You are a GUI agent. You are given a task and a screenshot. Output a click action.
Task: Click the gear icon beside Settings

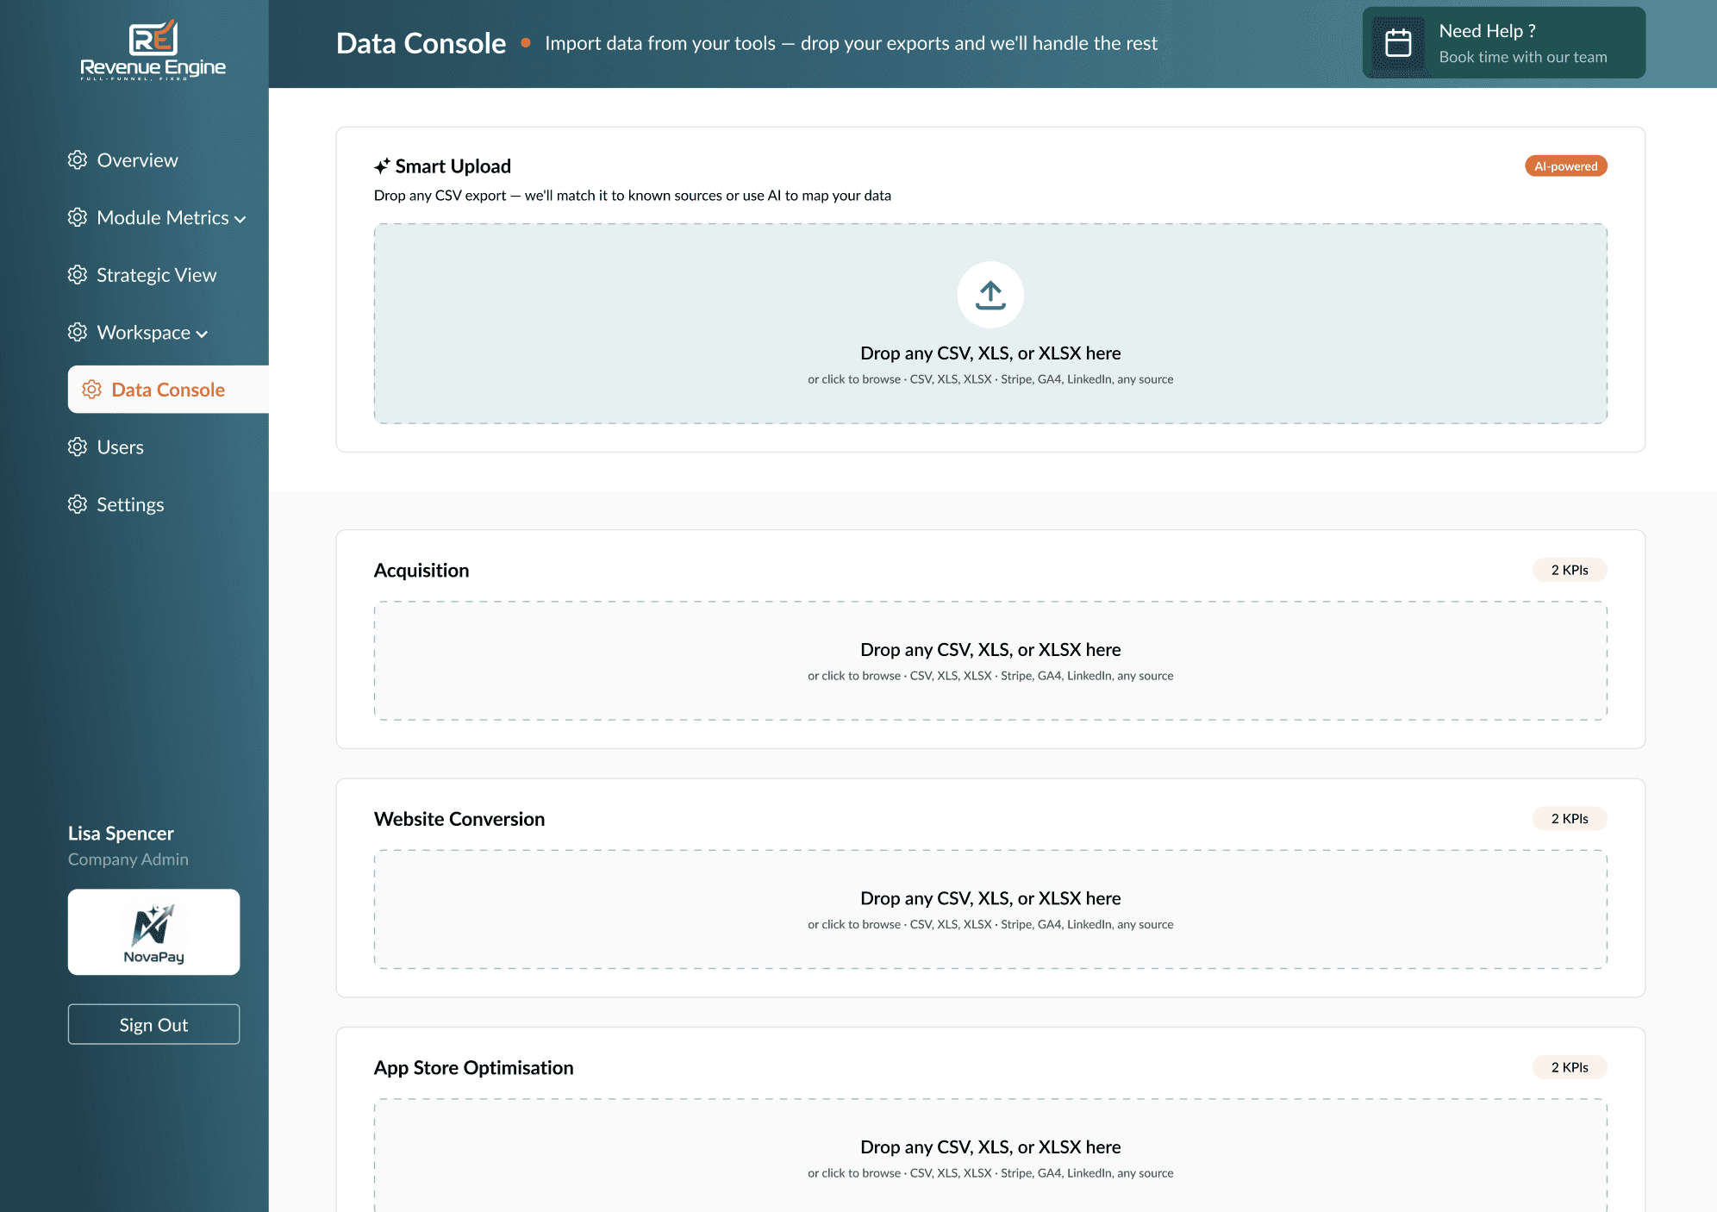click(x=78, y=504)
